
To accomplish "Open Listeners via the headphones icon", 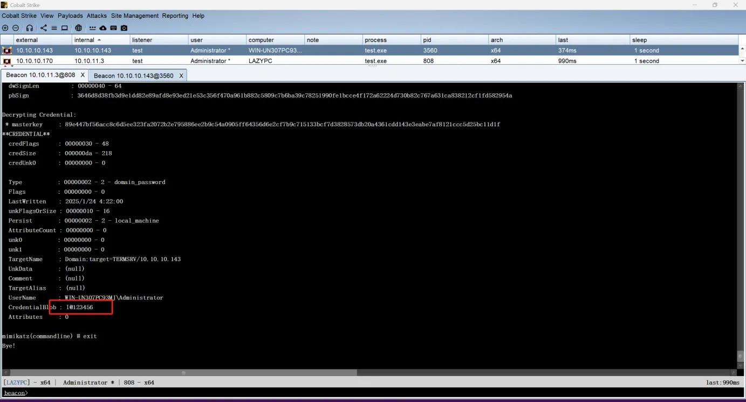I will (x=29, y=28).
